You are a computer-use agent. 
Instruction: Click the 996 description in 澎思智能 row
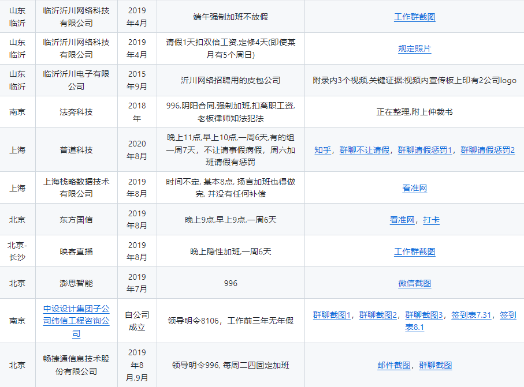click(x=231, y=283)
